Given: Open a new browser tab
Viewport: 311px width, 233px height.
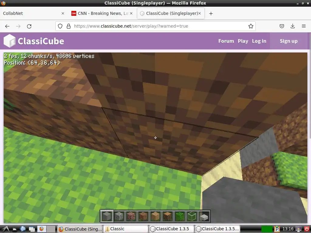Looking at the screenshot, I should 211,13.
